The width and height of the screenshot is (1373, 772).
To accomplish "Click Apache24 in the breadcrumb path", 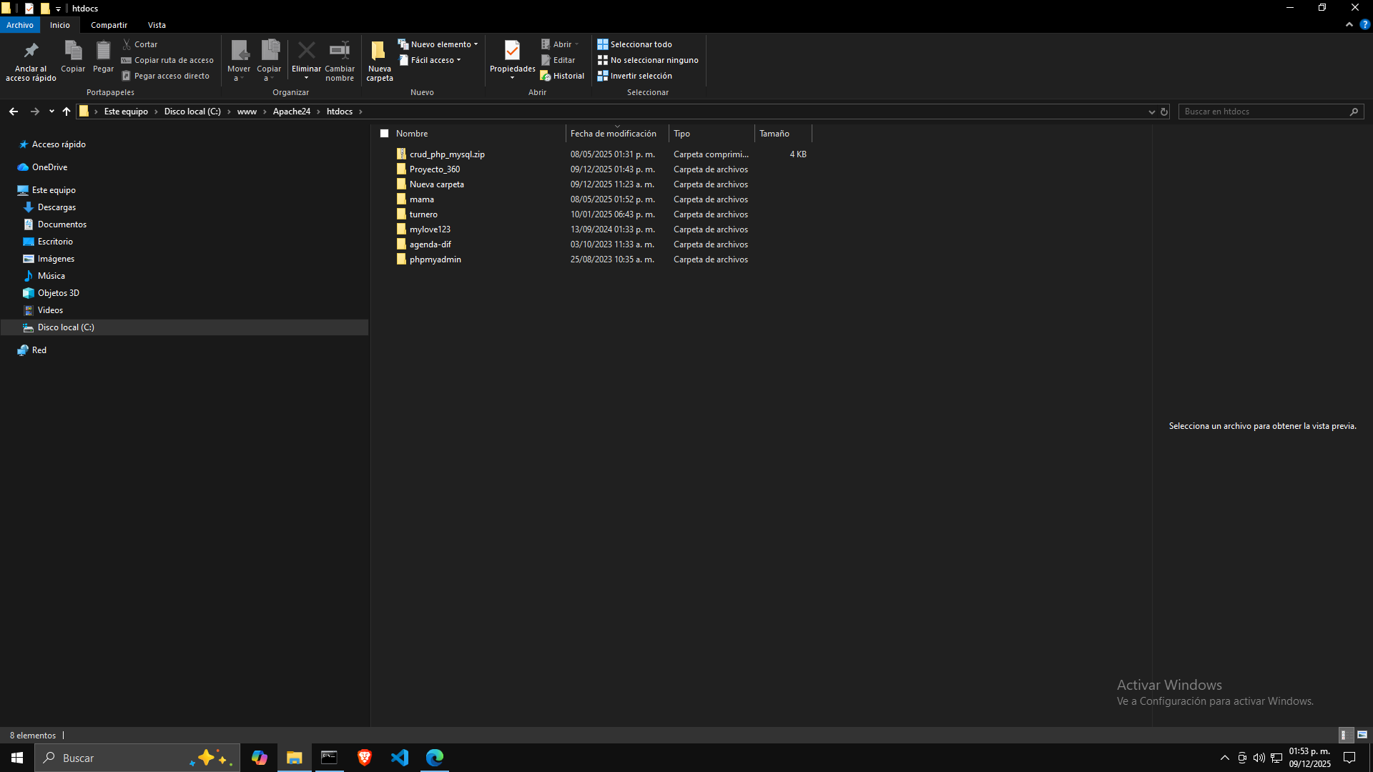I will (291, 112).
